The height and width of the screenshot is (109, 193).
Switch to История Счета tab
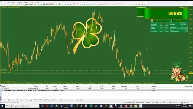click(20, 100)
